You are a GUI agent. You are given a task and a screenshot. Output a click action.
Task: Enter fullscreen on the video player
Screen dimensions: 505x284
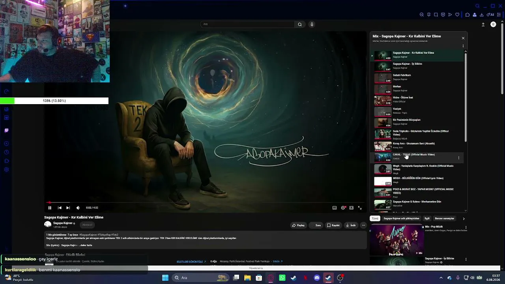(x=360, y=208)
